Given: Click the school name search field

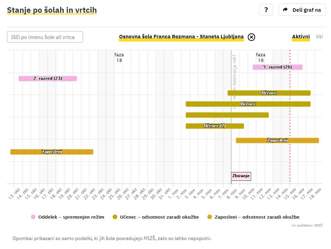Looking at the screenshot, I should [45, 37].
